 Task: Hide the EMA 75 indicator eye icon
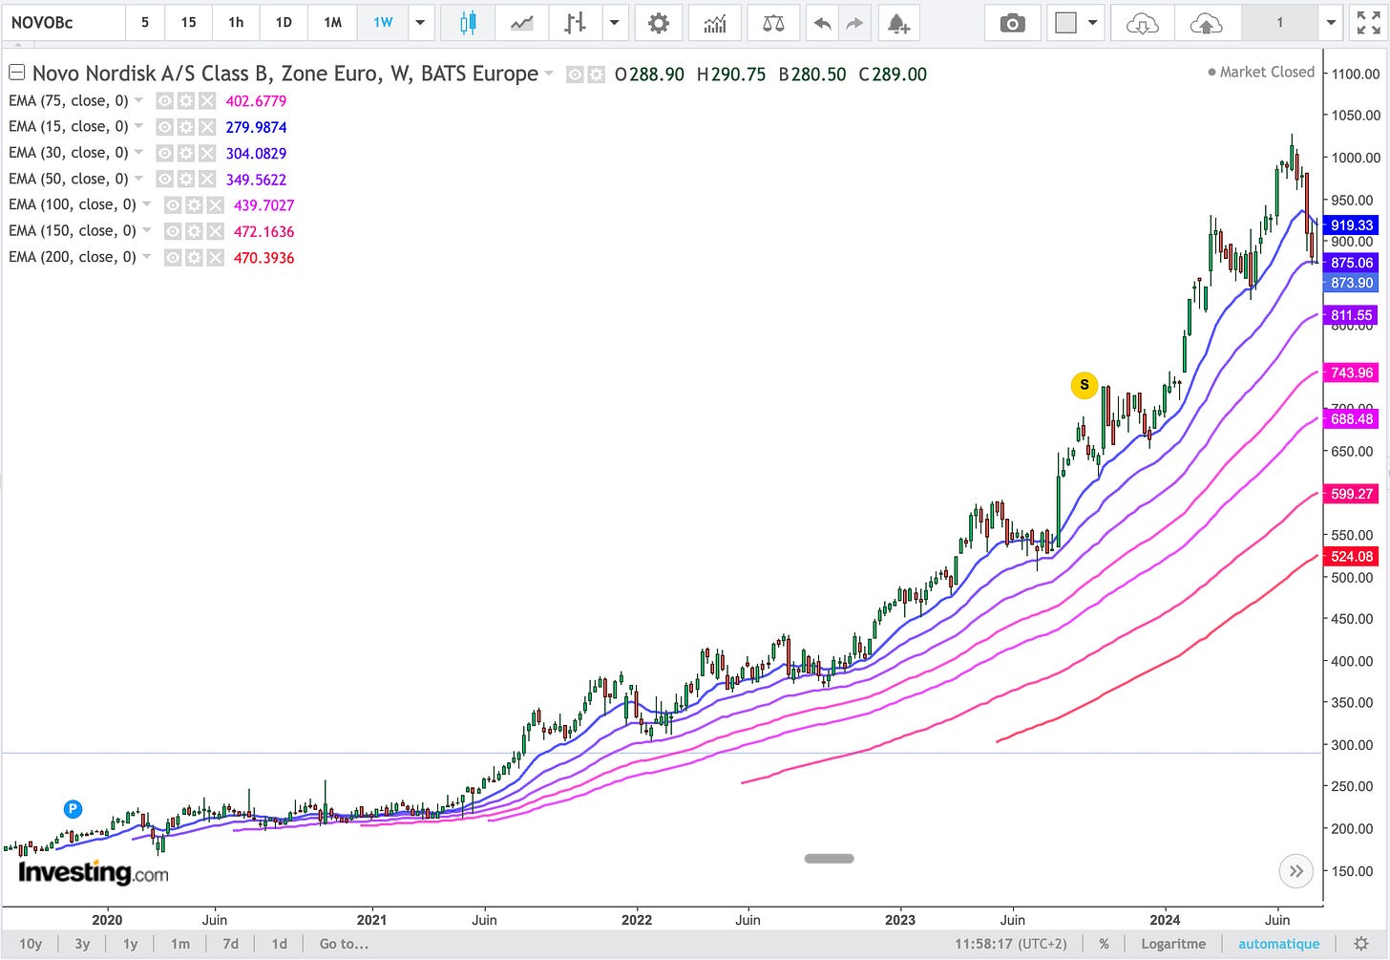(165, 101)
